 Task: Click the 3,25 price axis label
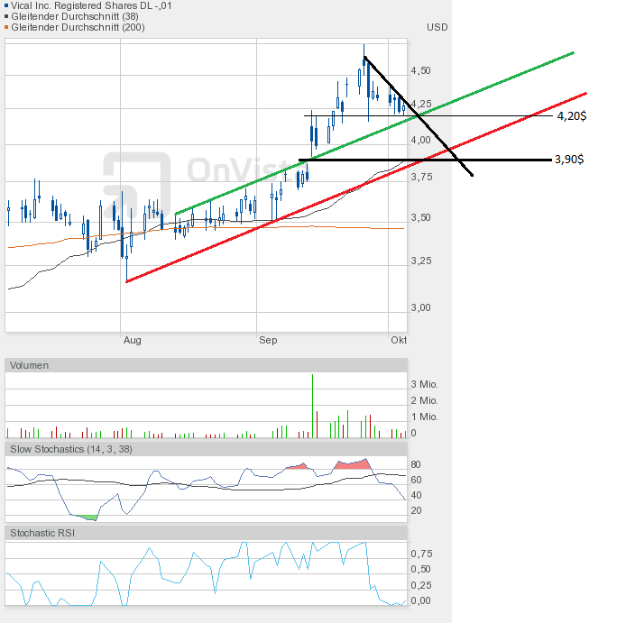click(421, 261)
